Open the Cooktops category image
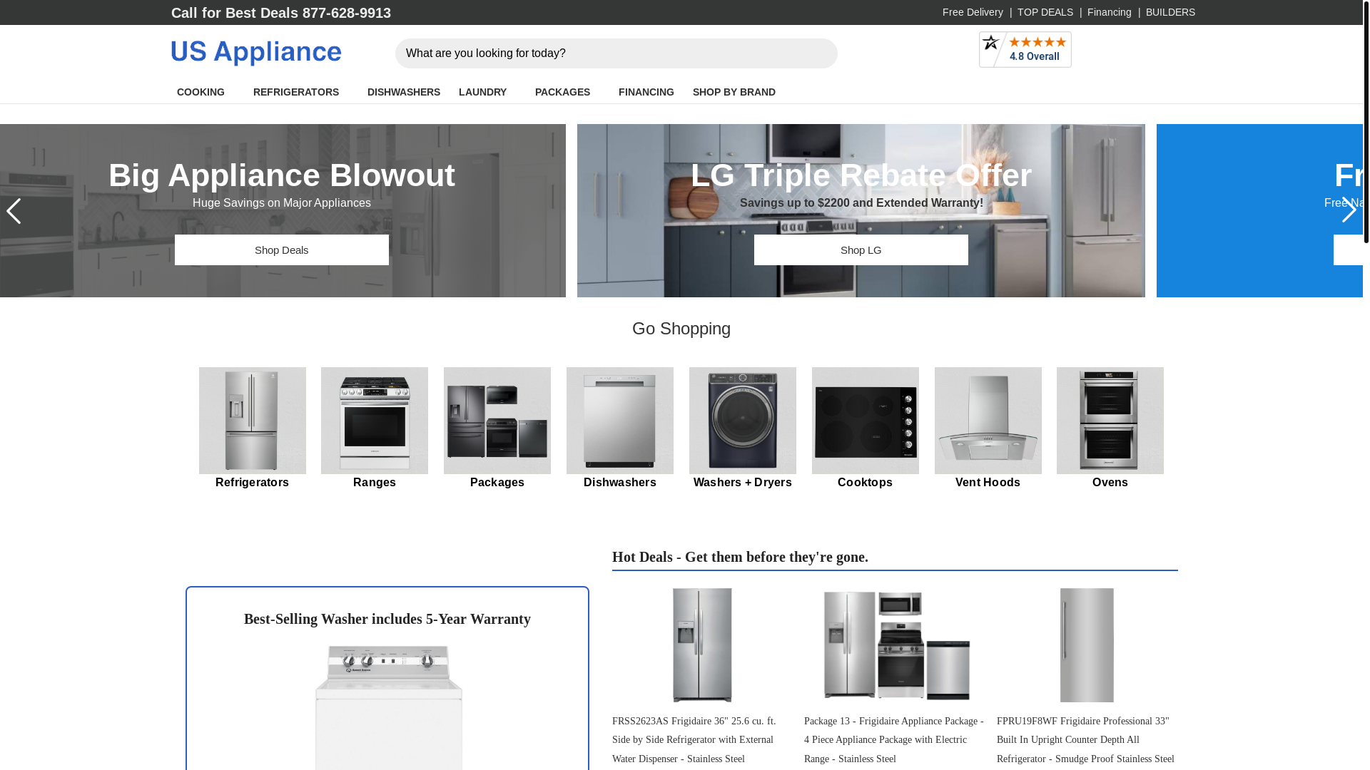Image resolution: width=1370 pixels, height=770 pixels. [866, 421]
